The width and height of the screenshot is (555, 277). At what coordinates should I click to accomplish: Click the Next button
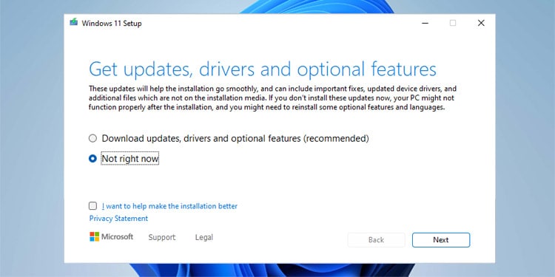[x=441, y=240]
